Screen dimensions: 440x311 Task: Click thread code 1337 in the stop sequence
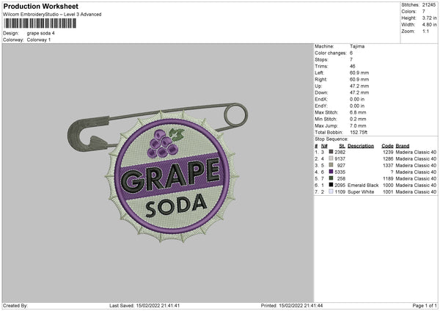(388, 165)
